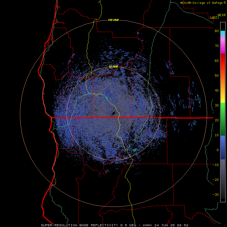
Task: Click the -10 value on dBZ scale
Action: pyautogui.click(x=216, y=165)
